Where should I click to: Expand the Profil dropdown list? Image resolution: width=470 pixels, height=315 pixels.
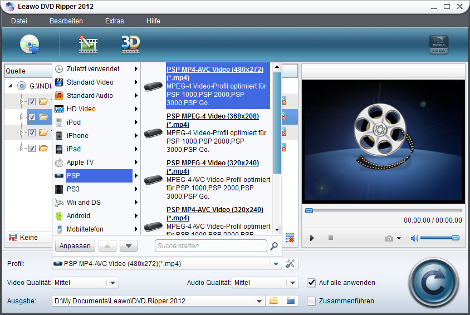(x=276, y=264)
